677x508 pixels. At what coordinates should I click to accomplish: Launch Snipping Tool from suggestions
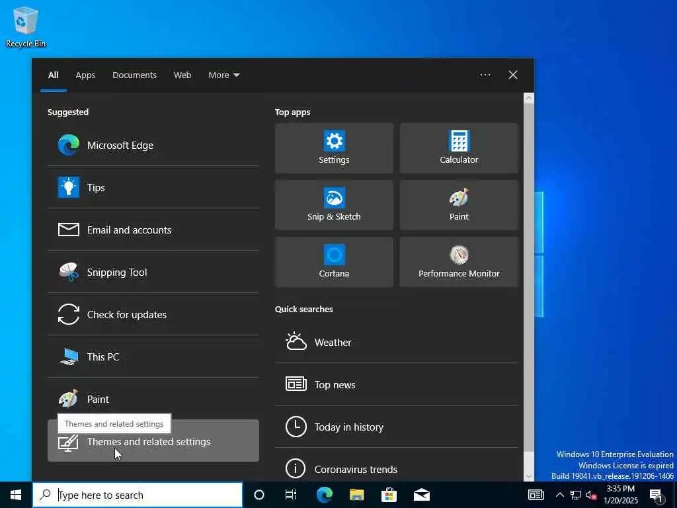(153, 272)
